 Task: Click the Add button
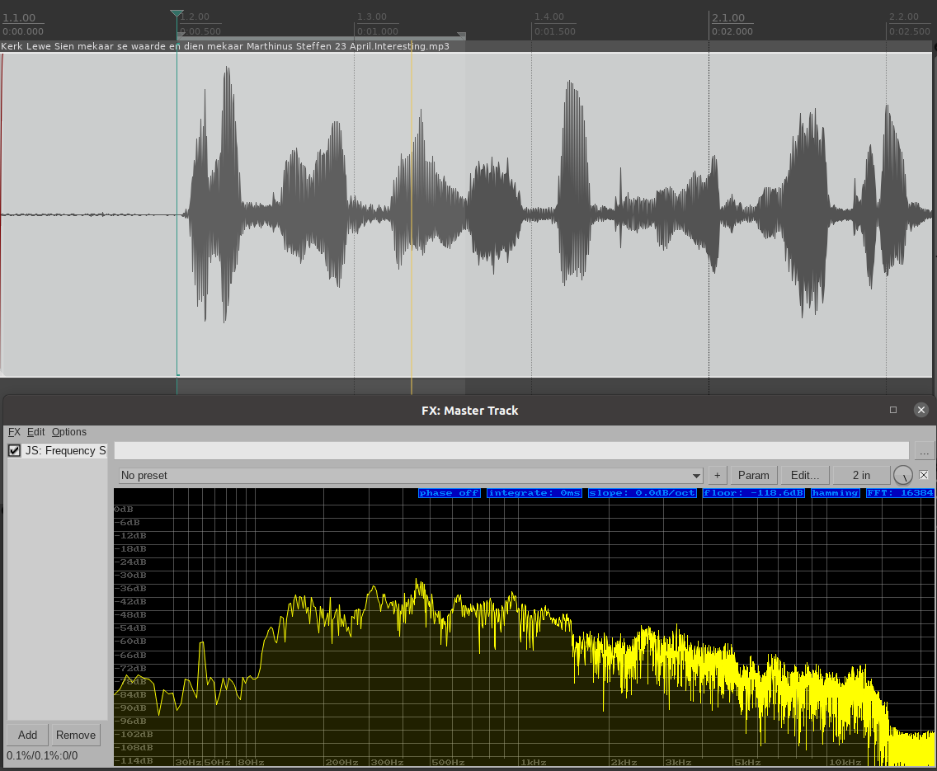[x=27, y=735]
